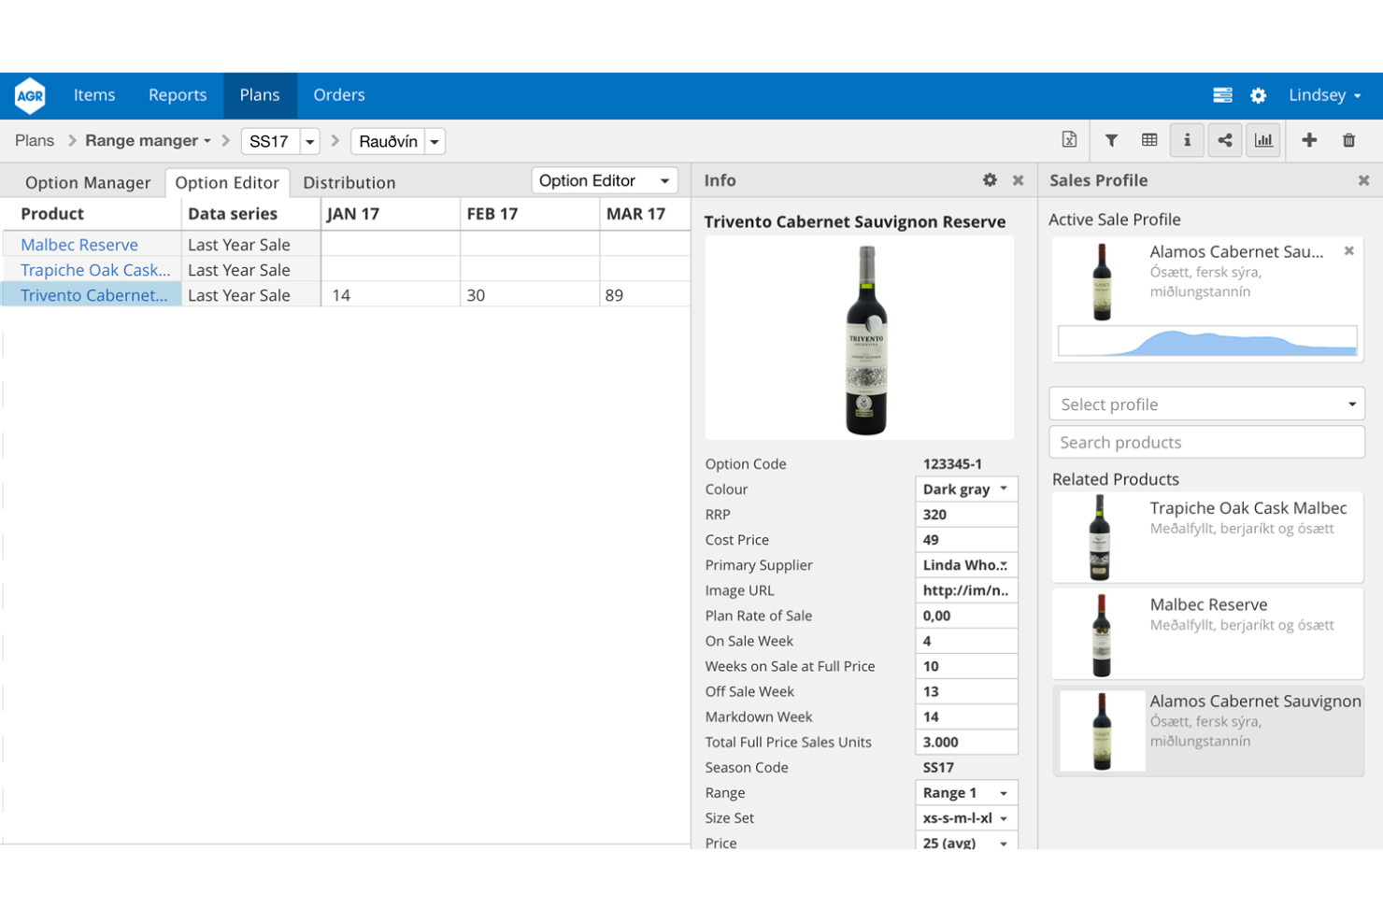Open the Items menu

coord(94,95)
